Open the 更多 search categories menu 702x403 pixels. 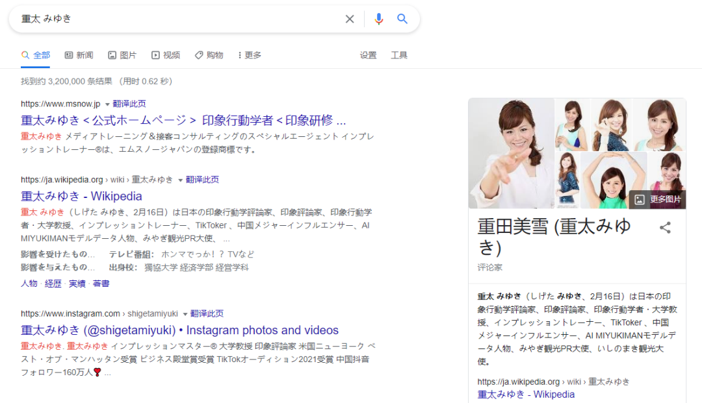point(250,55)
